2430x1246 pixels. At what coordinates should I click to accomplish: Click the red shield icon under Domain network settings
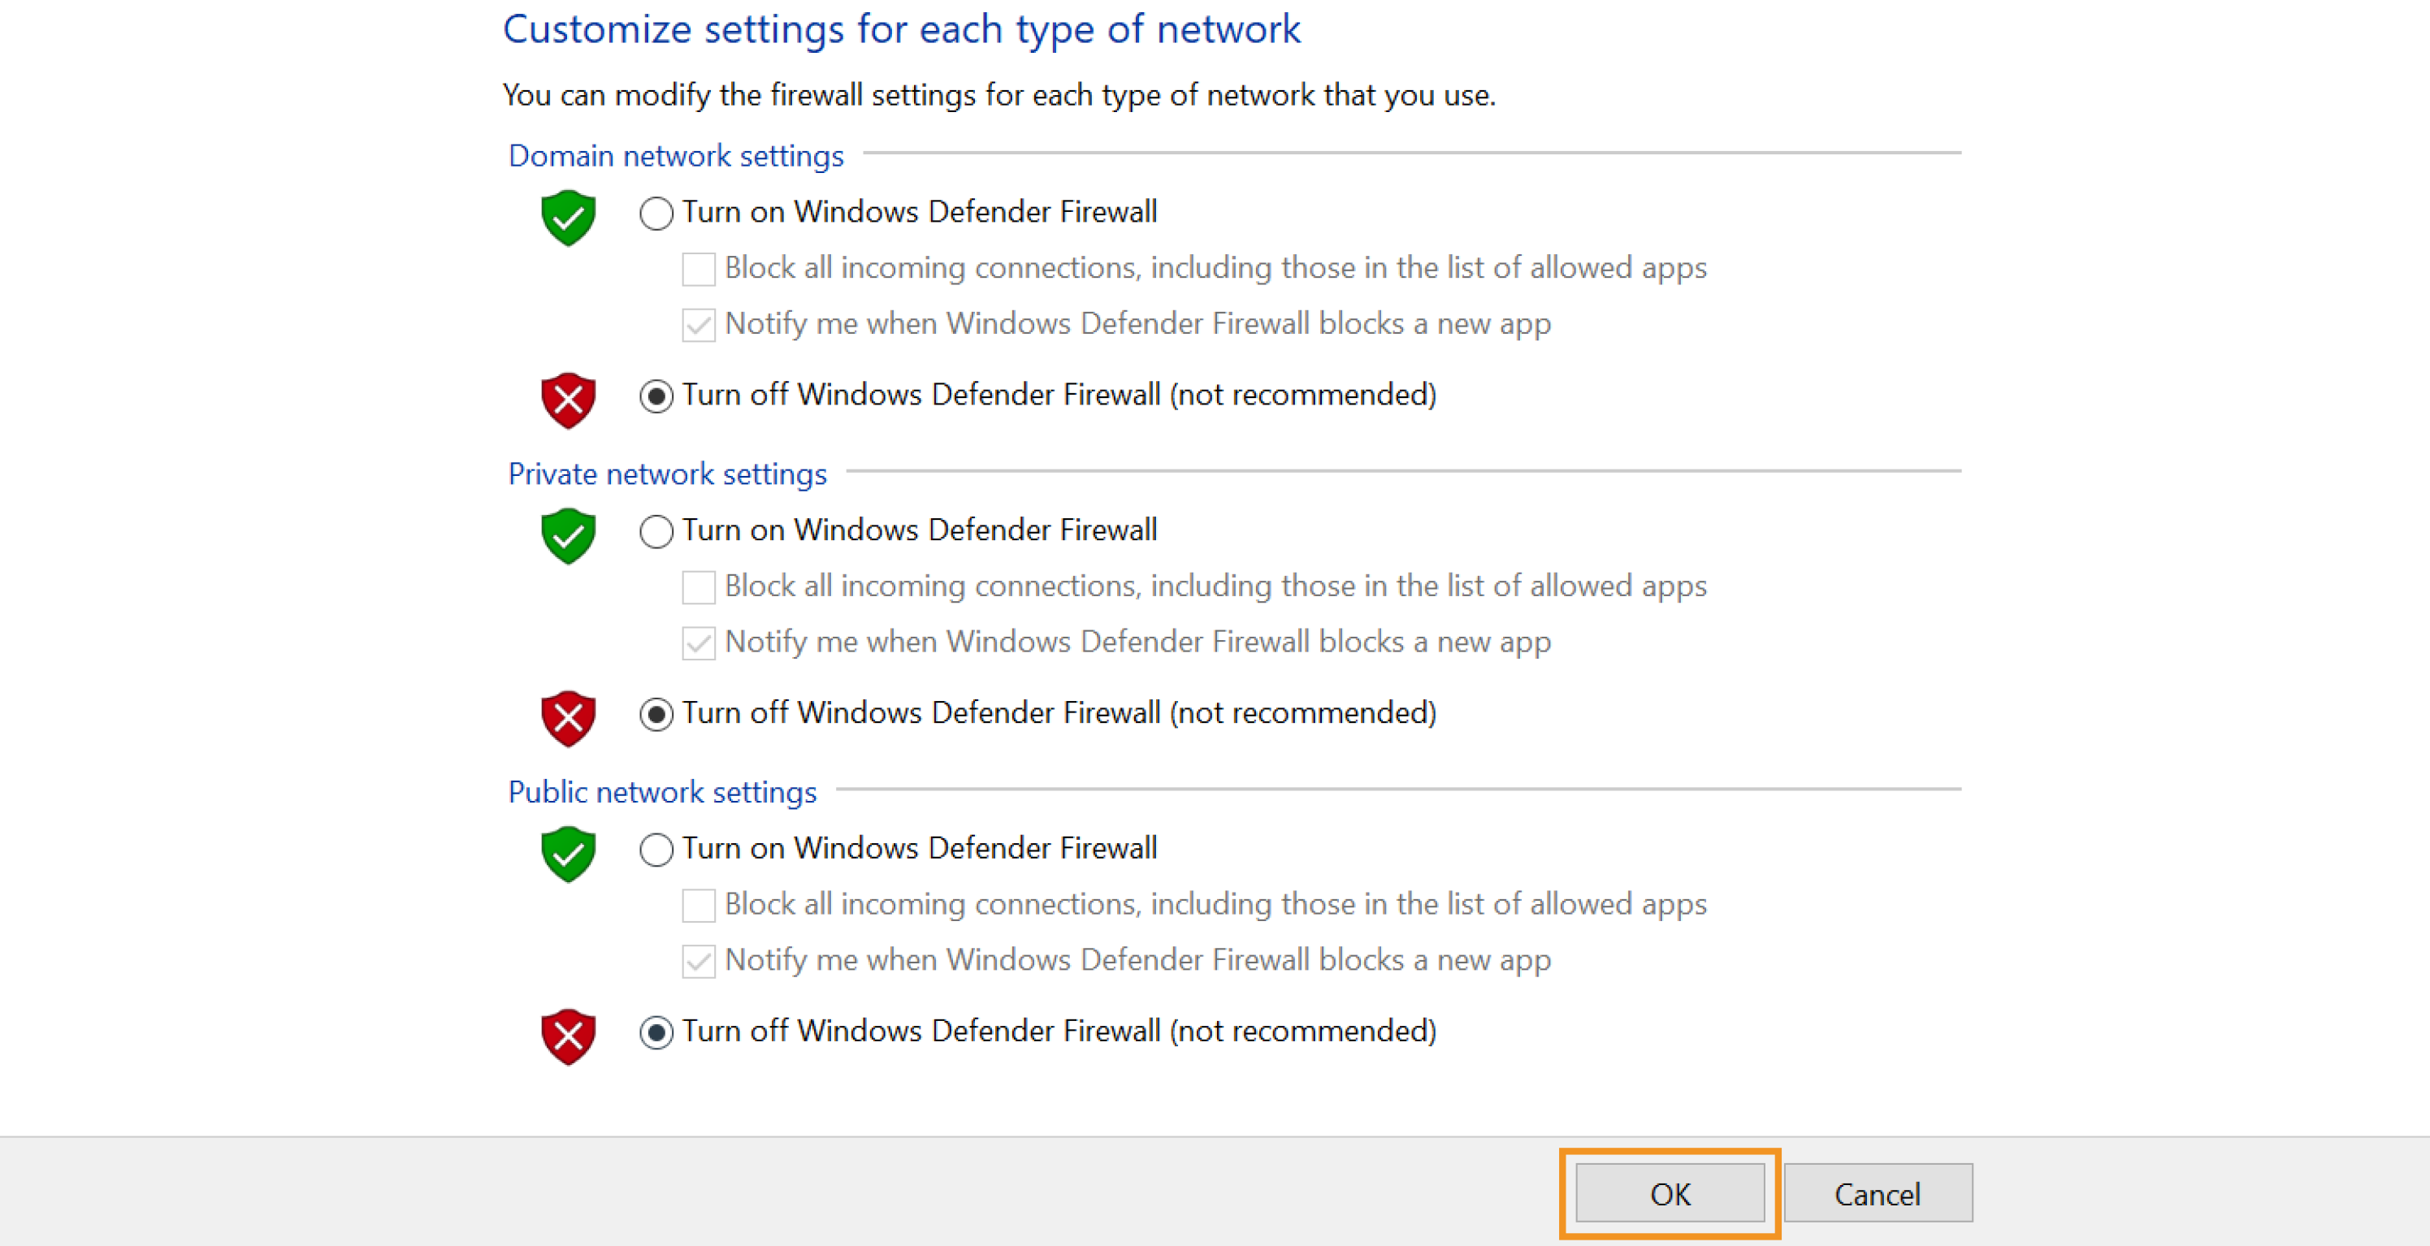click(567, 400)
